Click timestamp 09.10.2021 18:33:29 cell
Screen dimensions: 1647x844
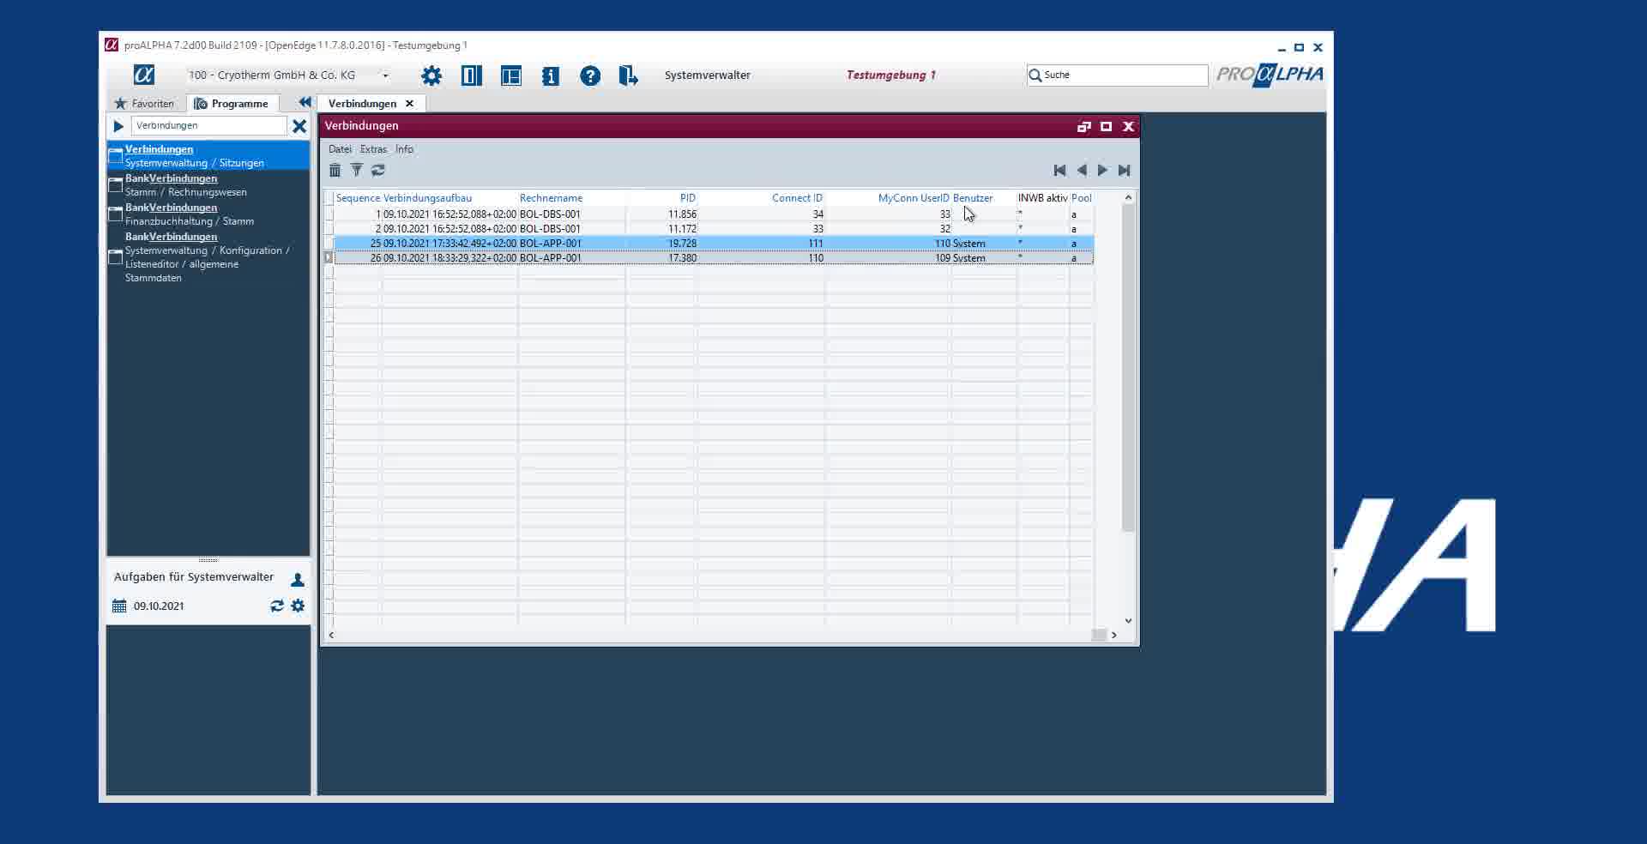449,258
